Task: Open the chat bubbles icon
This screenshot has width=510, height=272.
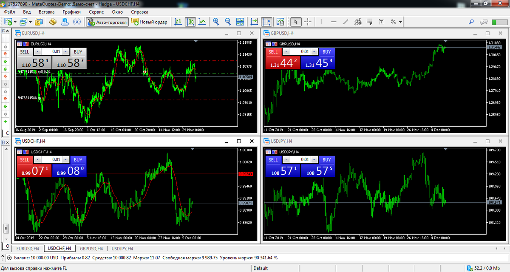Action: [484, 22]
